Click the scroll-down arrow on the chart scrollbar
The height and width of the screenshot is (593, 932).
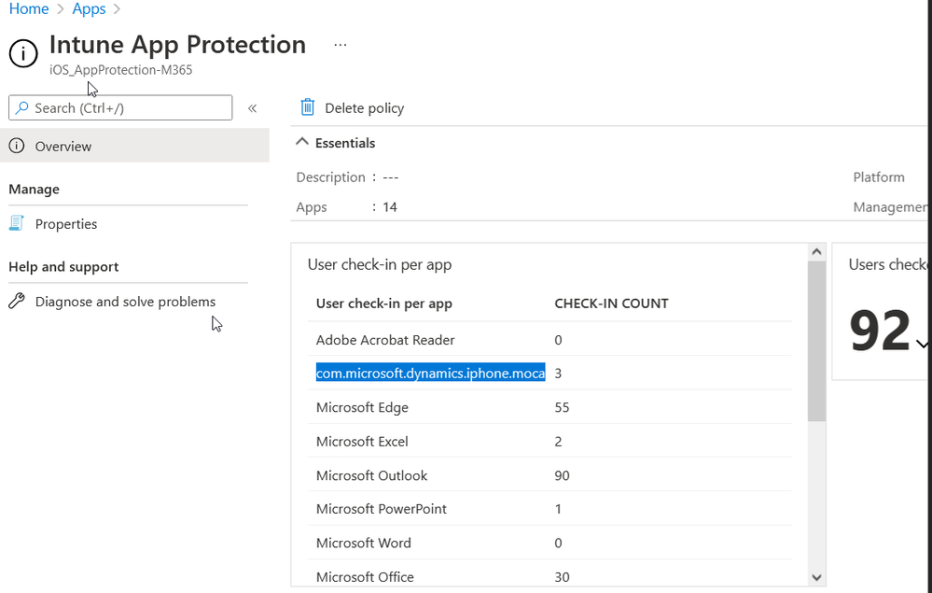[x=815, y=577]
